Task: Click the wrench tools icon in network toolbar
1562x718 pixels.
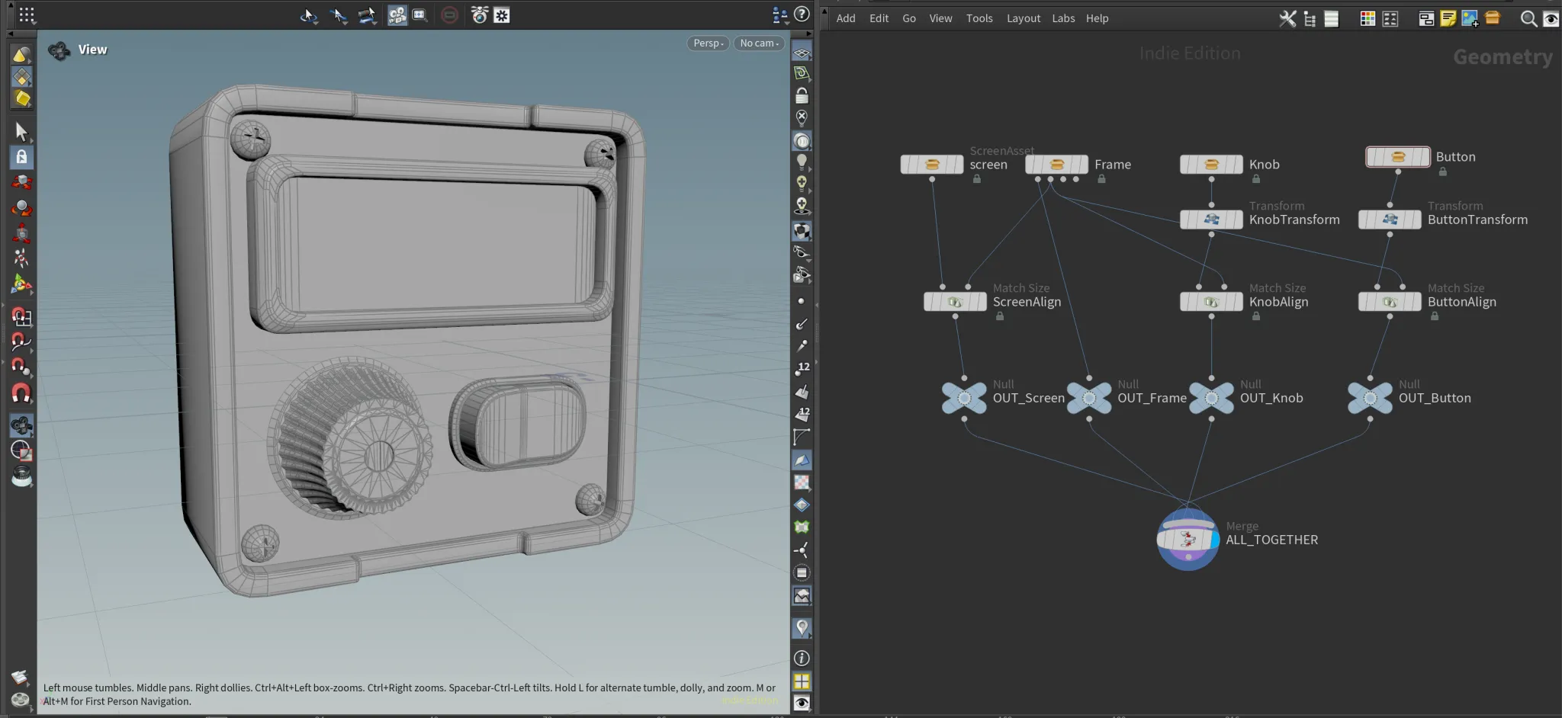Action: pyautogui.click(x=1287, y=18)
